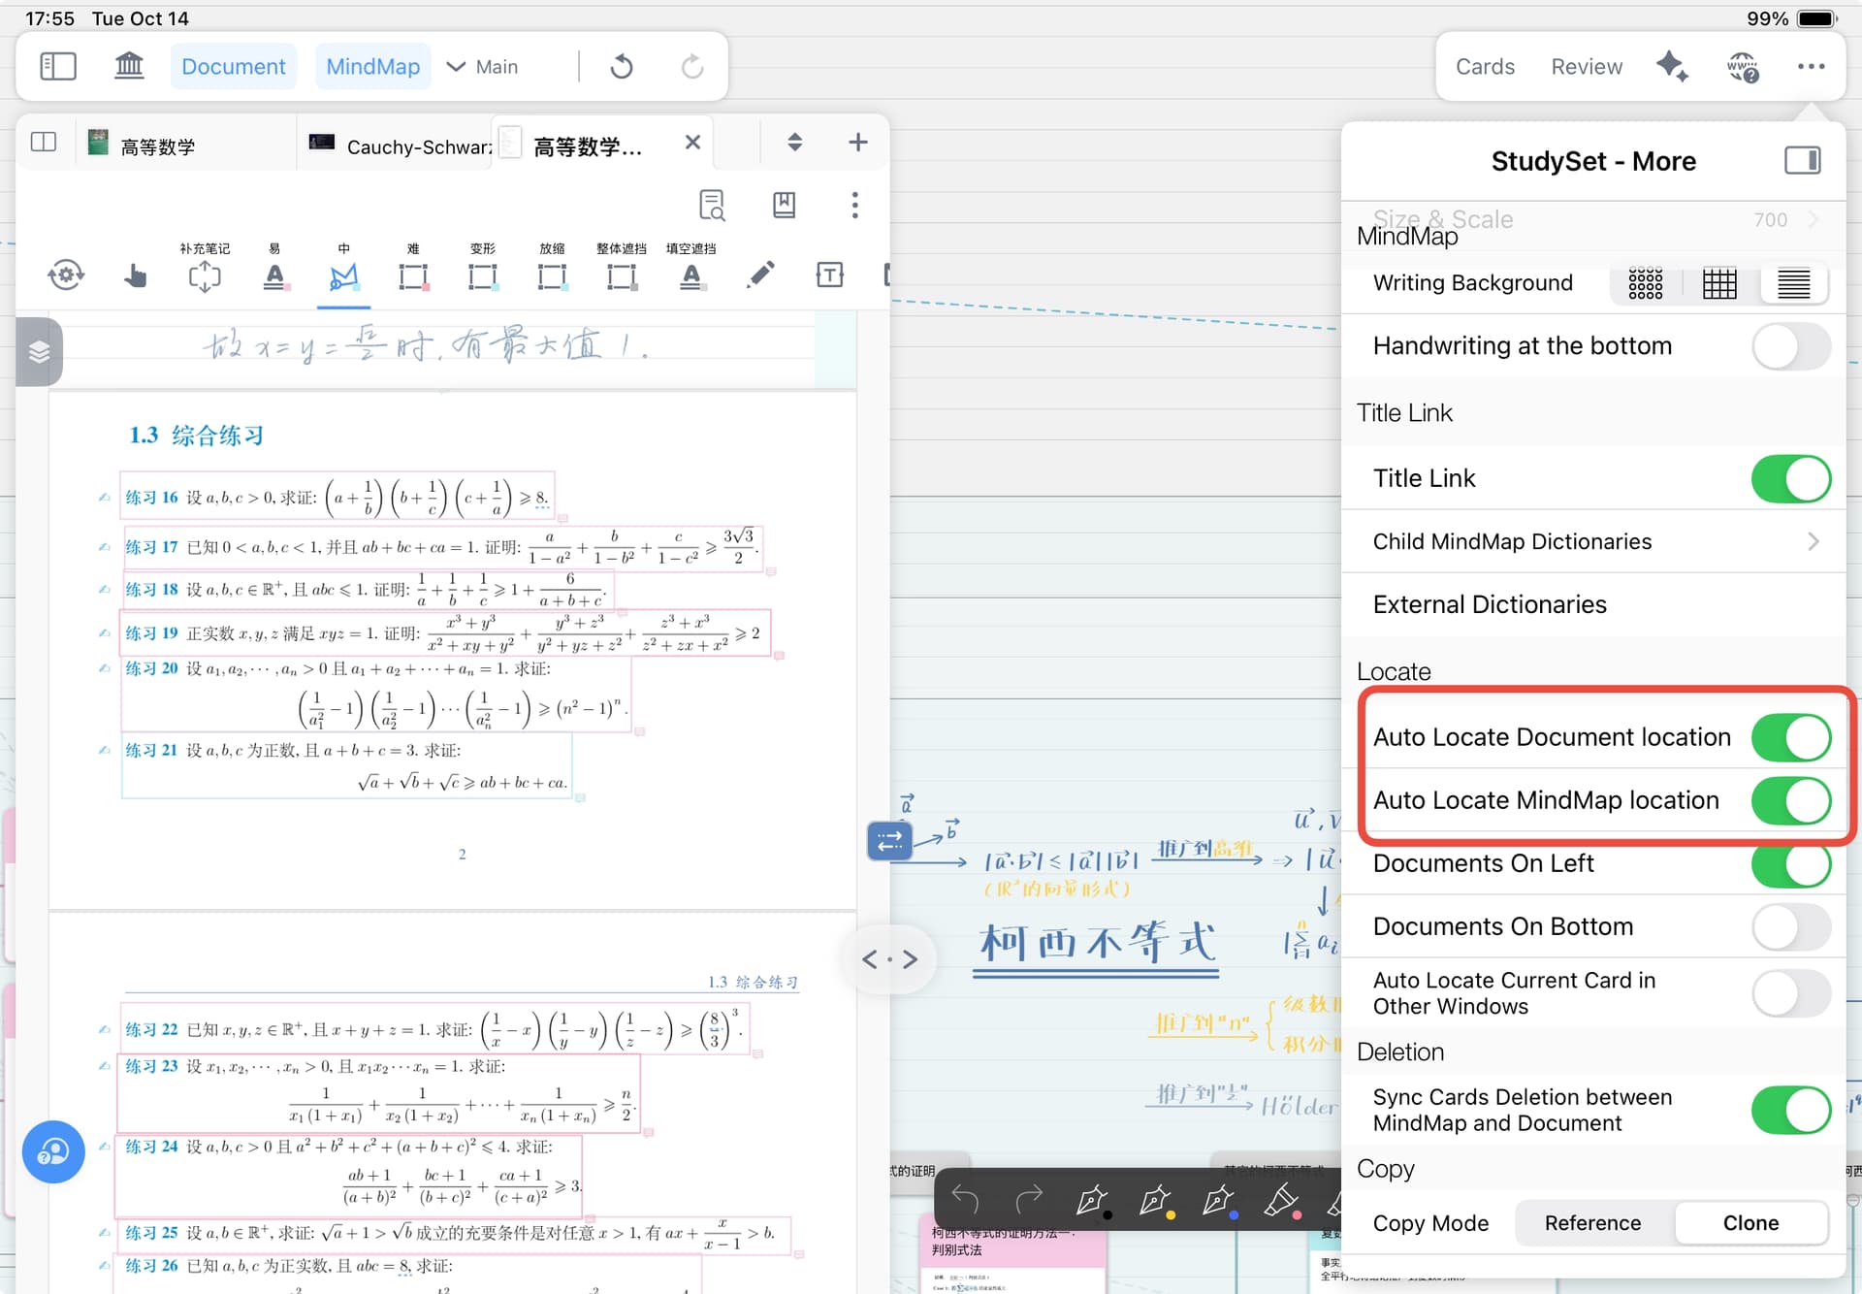This screenshot has height=1294, width=1862.
Task: Open the Main mindmap dropdown
Action: point(483,66)
